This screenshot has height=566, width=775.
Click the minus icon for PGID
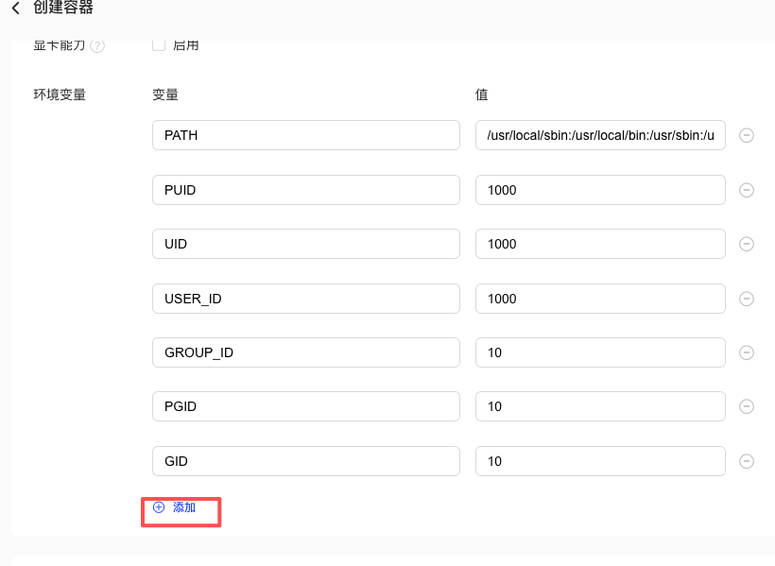coord(746,406)
